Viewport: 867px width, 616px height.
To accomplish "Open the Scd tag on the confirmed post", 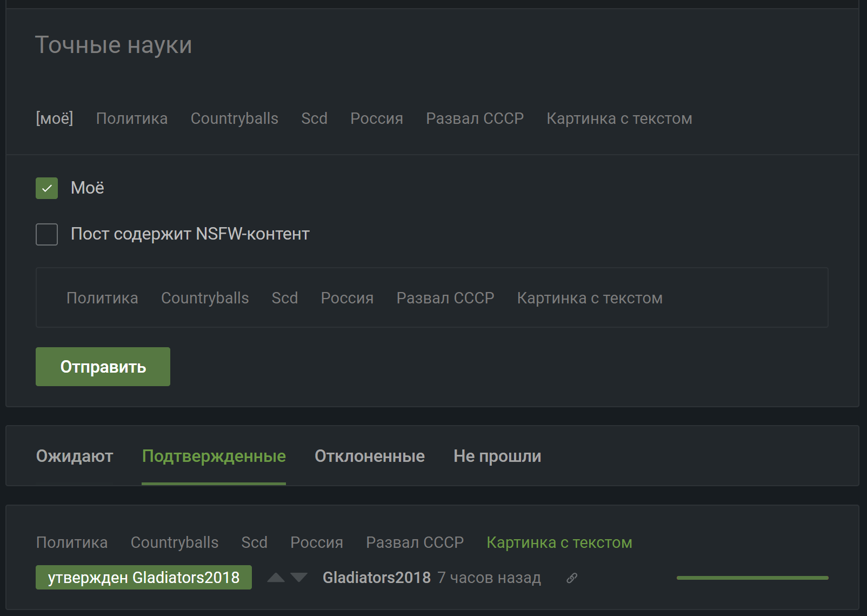I will coord(255,542).
